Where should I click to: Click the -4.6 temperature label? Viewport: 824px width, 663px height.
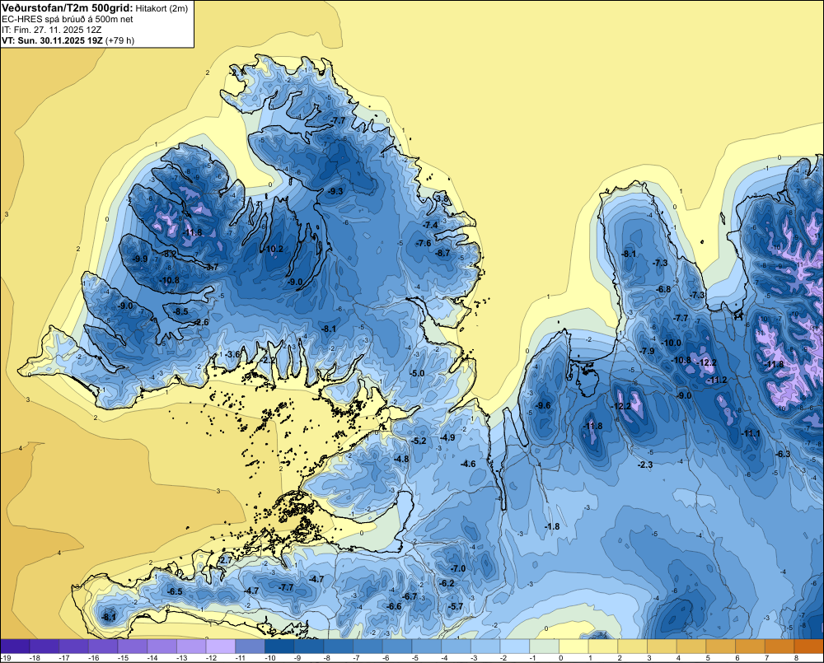468,464
